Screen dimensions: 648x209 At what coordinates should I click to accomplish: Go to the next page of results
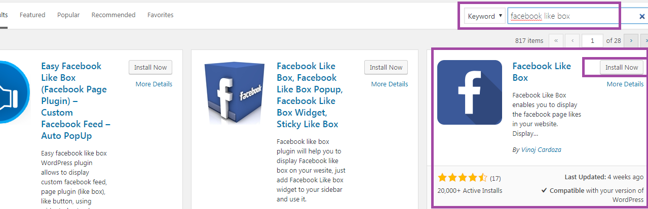tap(631, 40)
